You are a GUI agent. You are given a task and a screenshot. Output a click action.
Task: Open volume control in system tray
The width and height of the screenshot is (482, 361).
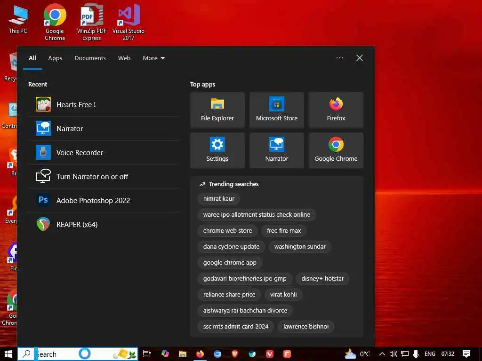pos(393,354)
